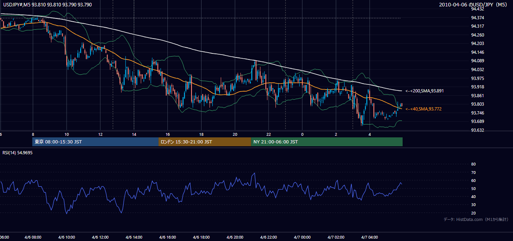This screenshot has height=241, width=513.
Task: Click hour label 0 under the price chart
Action: tap(302, 134)
